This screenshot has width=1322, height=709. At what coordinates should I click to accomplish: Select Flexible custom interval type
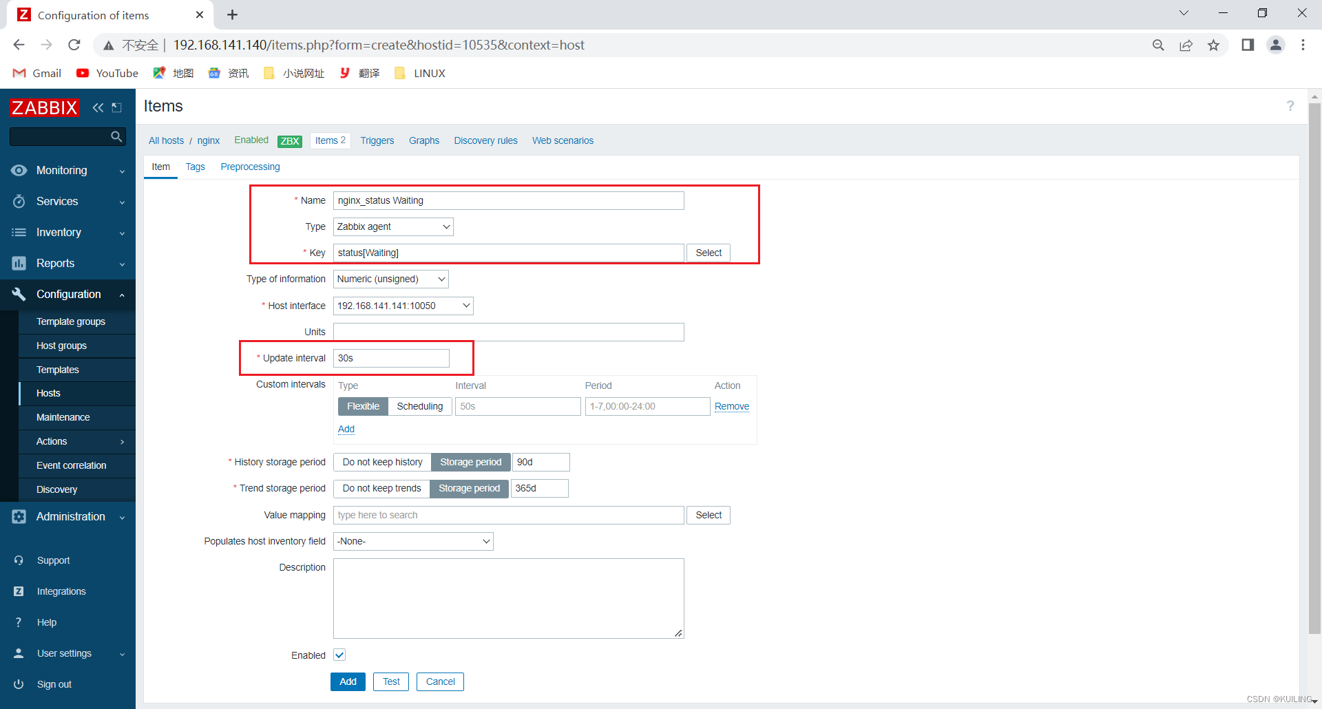point(363,406)
